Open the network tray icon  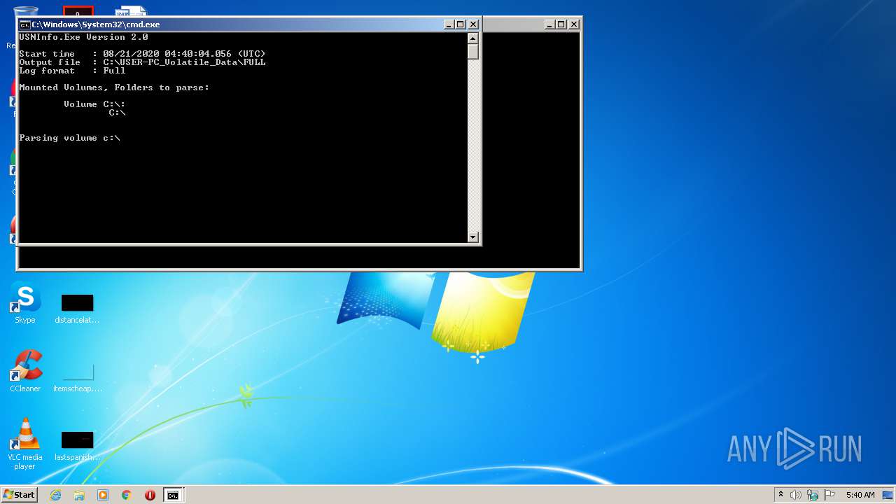click(x=813, y=495)
